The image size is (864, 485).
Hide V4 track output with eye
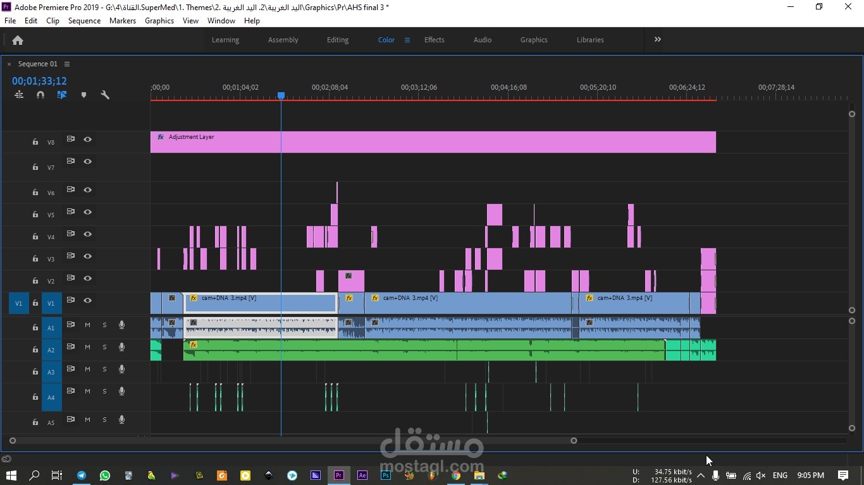point(88,234)
